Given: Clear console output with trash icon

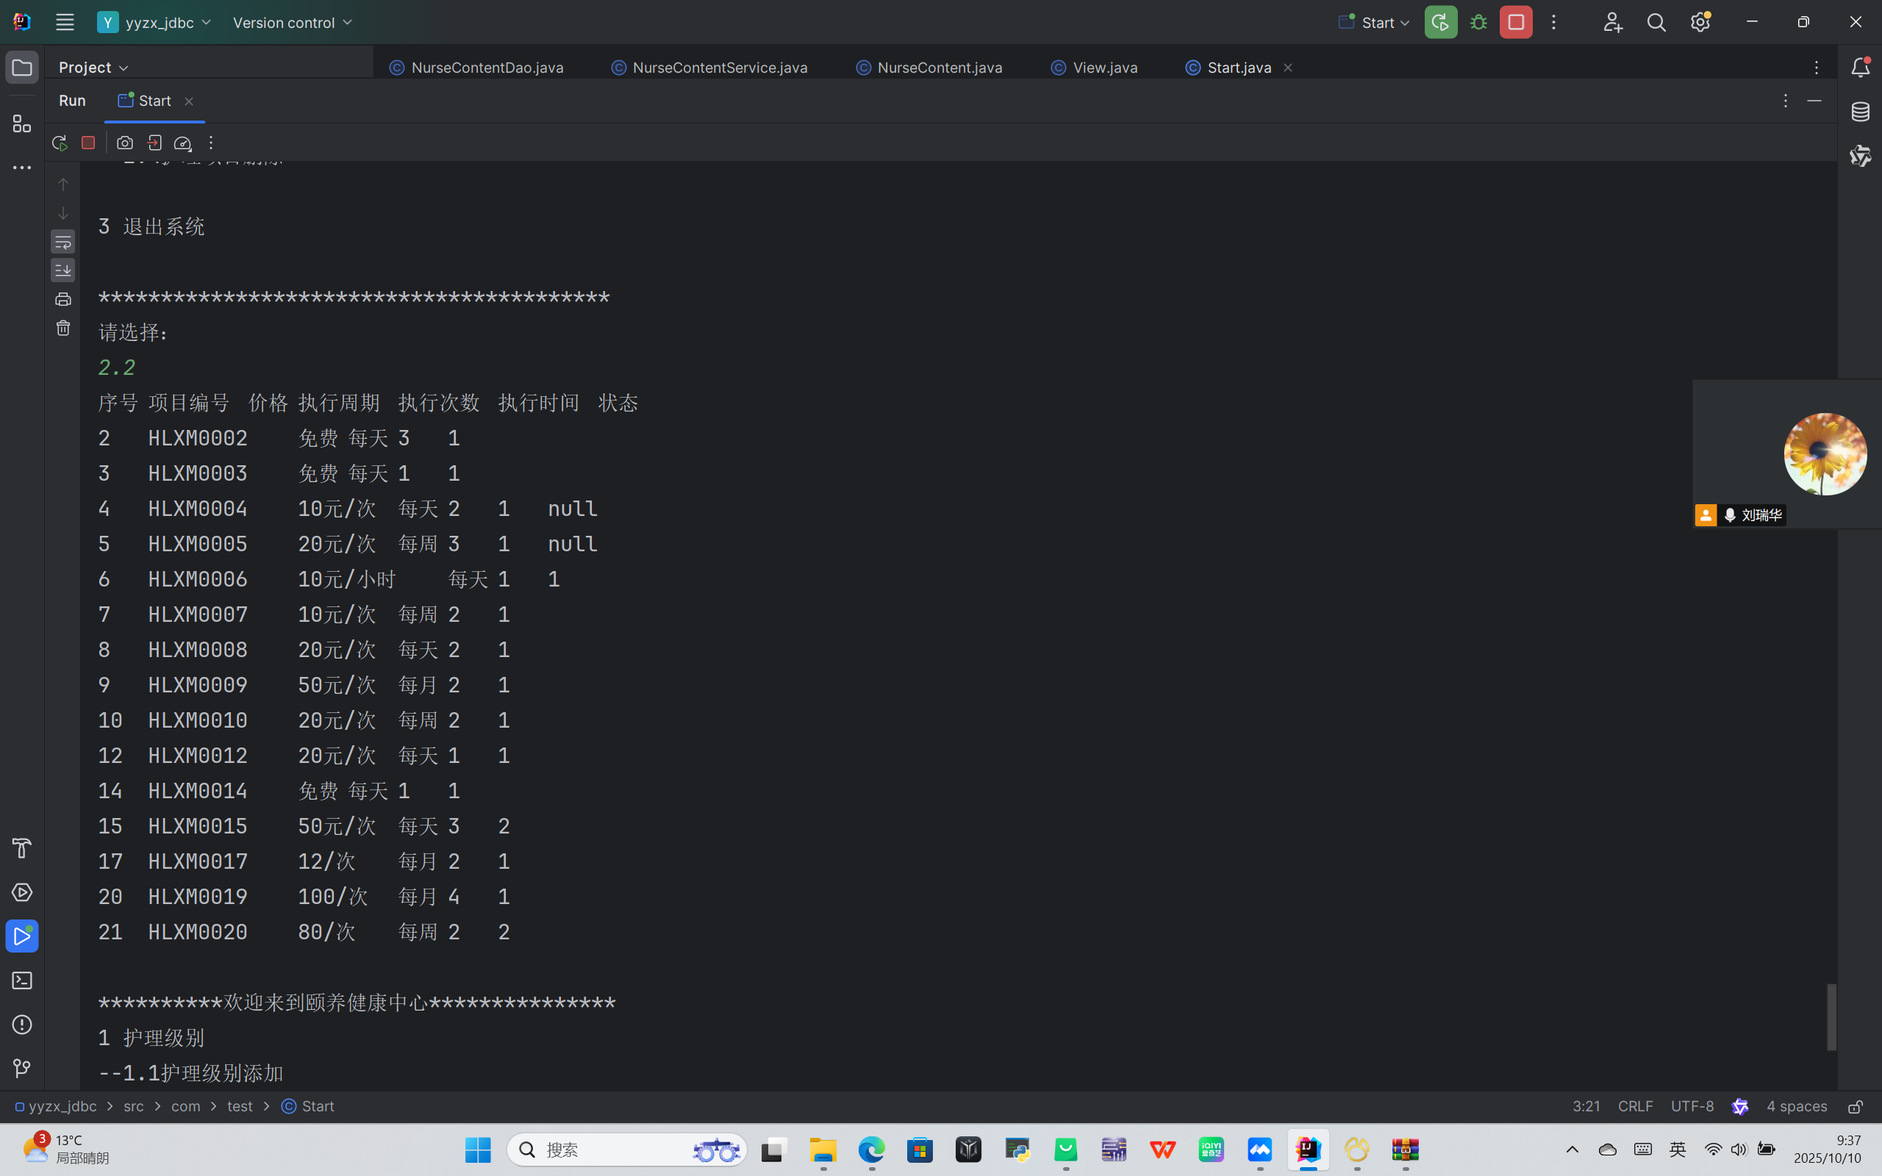Looking at the screenshot, I should (x=63, y=329).
